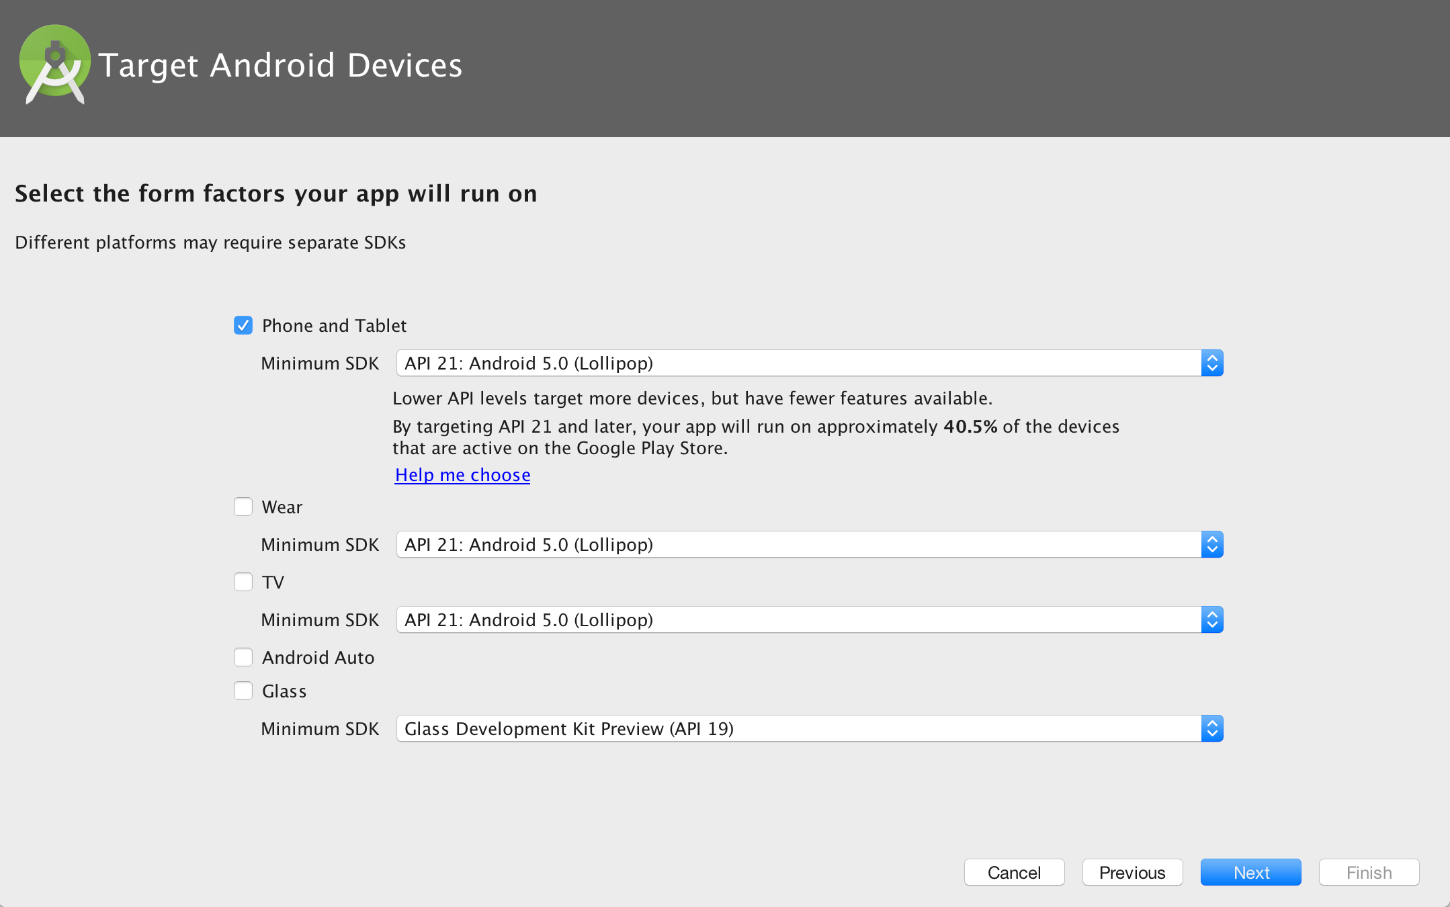Click the Minimum SDK label under Wear
Viewport: 1450px width, 907px height.
click(320, 545)
